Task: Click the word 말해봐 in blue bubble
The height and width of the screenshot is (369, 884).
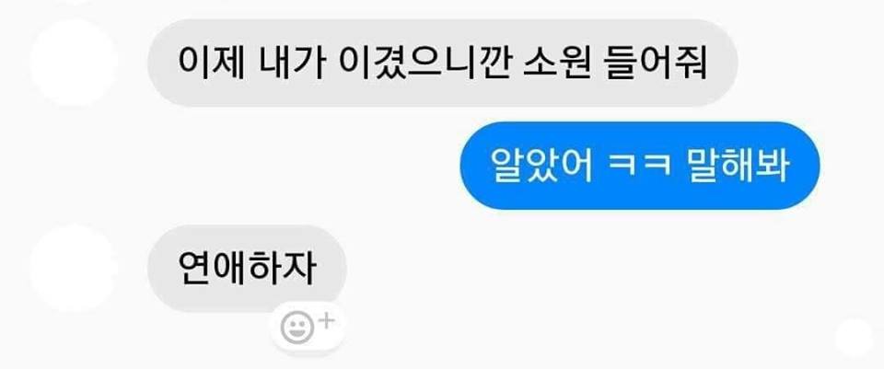Action: coord(739,166)
